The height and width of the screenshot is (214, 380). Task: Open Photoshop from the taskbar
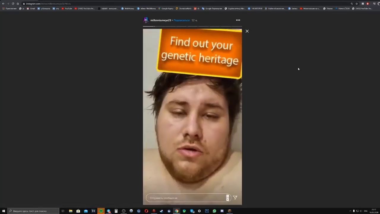click(x=207, y=211)
